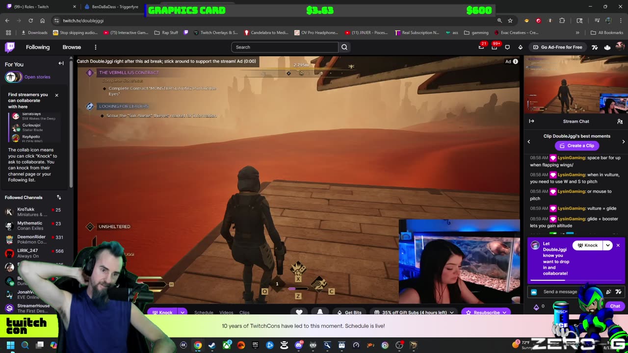
Task: Open the Chrome apps grid in bookmarks bar
Action: point(8,33)
